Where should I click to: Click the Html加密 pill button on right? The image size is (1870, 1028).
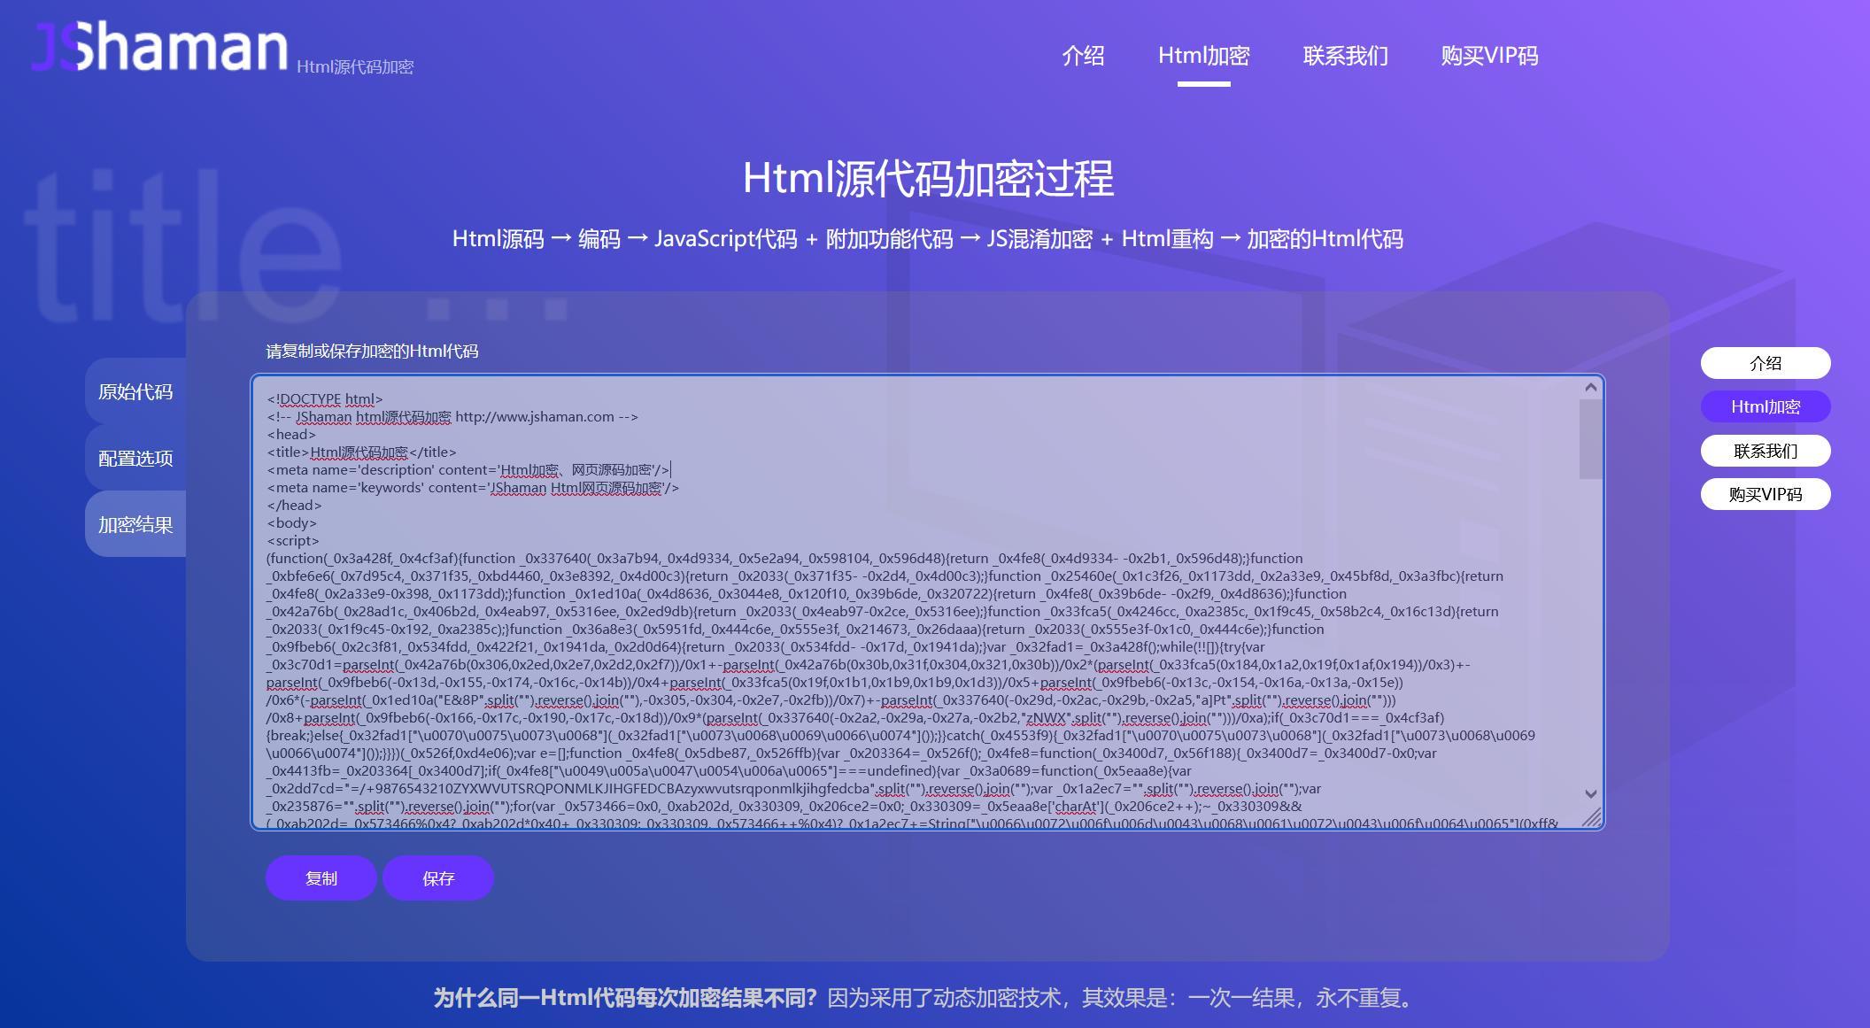click(1766, 406)
